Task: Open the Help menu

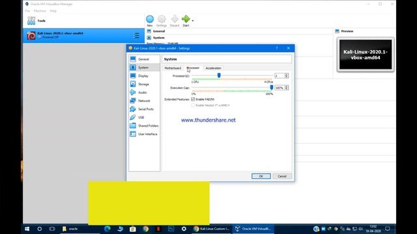Action: tap(53, 11)
